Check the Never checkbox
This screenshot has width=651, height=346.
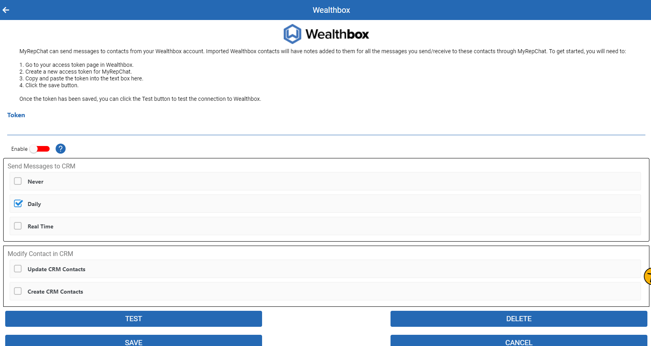pos(18,181)
